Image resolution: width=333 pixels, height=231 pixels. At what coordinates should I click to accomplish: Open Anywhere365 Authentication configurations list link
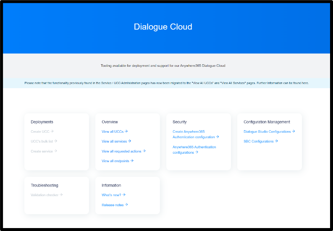click(x=194, y=150)
